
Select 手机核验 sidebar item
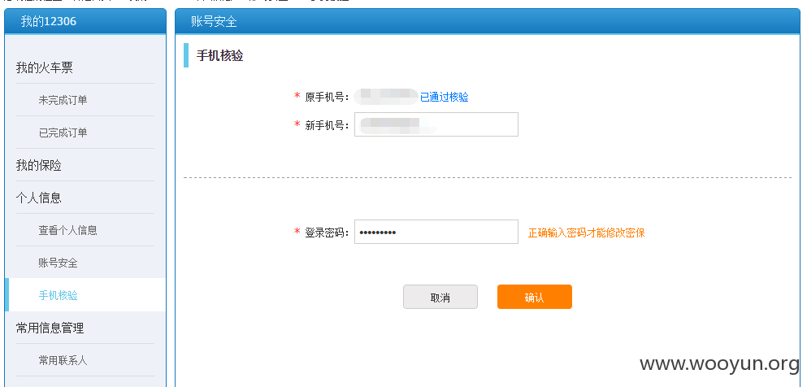click(x=59, y=295)
